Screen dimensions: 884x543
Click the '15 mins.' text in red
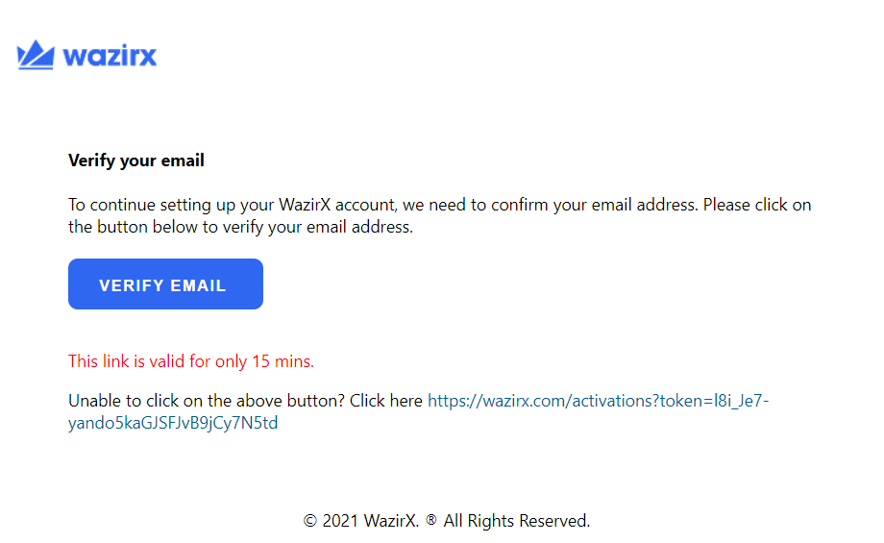pos(282,360)
